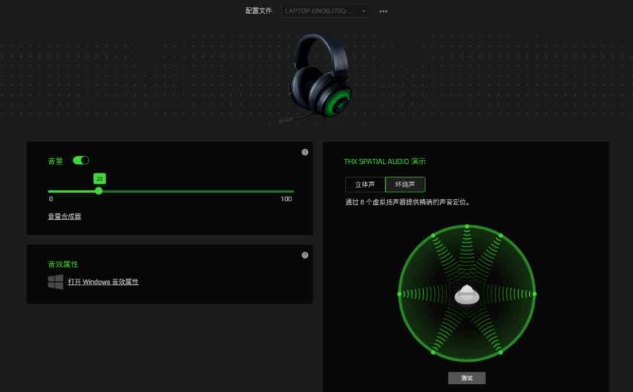
Task: Click the 通过 8 个虚拟扬声器 description text
Action: [x=408, y=202]
